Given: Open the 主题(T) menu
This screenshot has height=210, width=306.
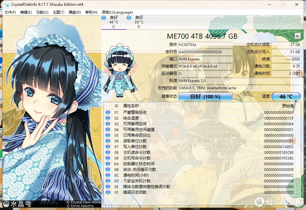Looking at the screenshot, I should click(58, 12).
